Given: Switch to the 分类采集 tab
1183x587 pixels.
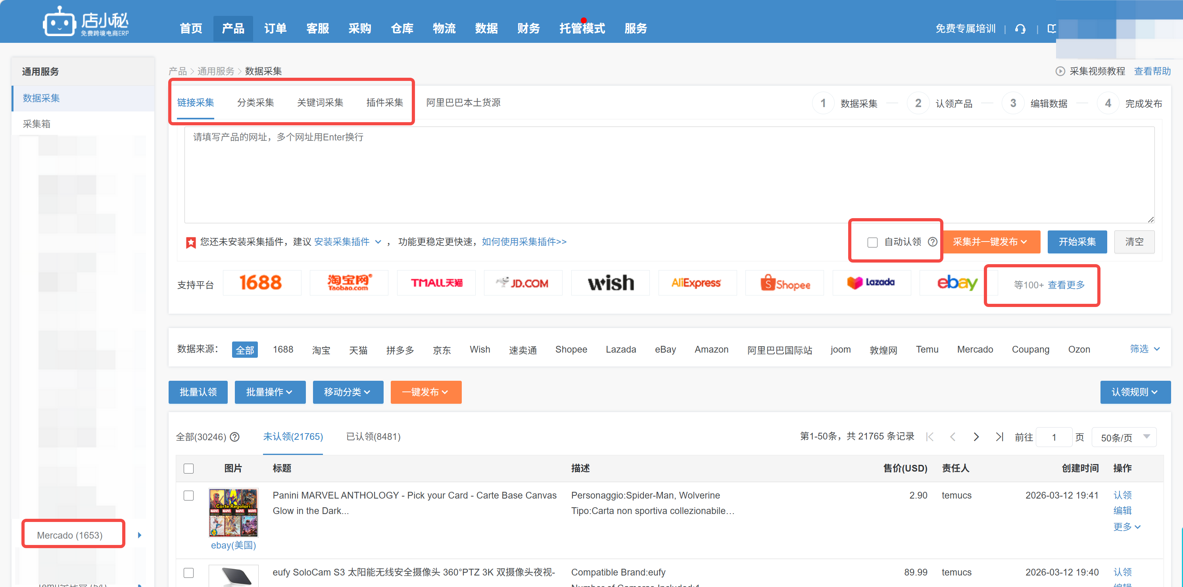Looking at the screenshot, I should (x=255, y=103).
